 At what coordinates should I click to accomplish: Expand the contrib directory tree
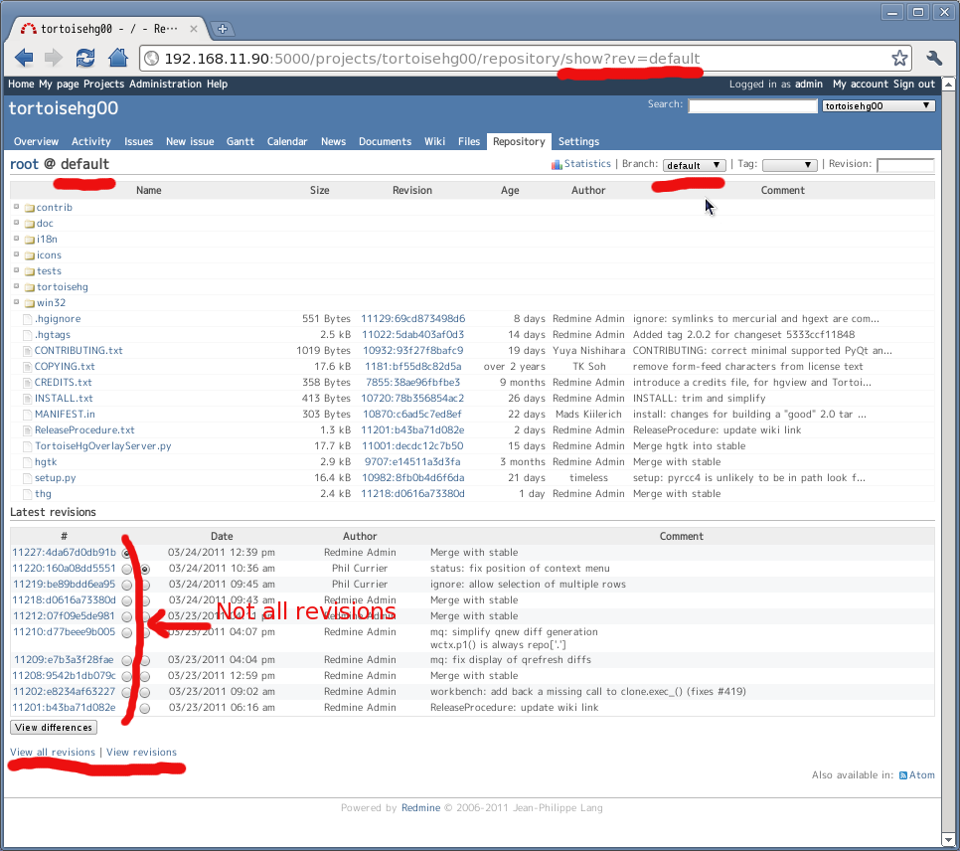pyautogui.click(x=17, y=207)
